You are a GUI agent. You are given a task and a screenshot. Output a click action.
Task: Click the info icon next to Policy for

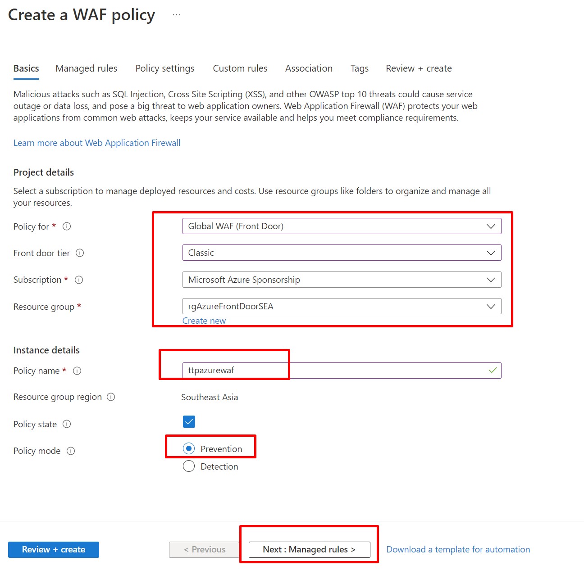click(x=67, y=226)
